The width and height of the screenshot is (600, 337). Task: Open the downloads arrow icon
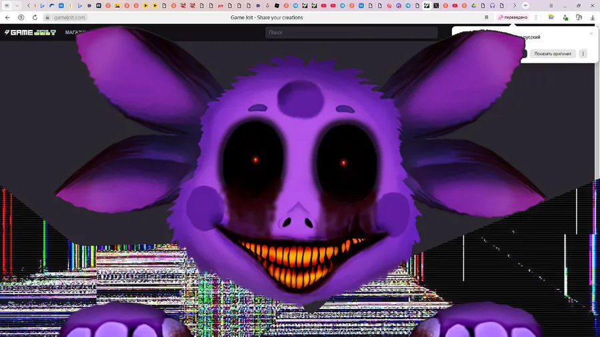coord(593,17)
